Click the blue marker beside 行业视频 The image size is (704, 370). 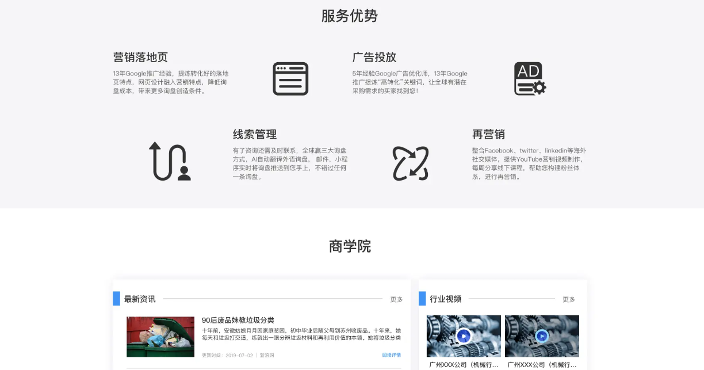pyautogui.click(x=422, y=299)
